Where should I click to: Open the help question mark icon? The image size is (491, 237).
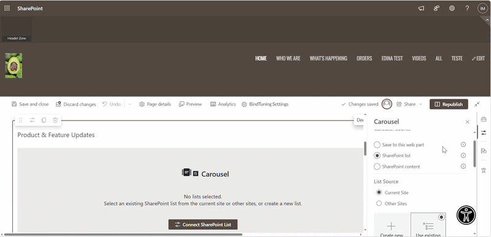[467, 9]
